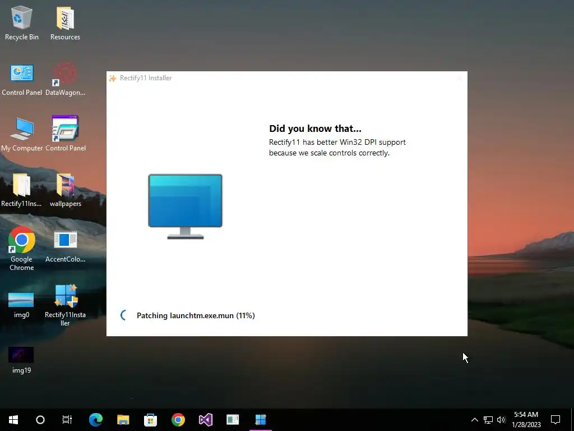Select the Control Panel shortcut beside My Computer
Viewport: 574px width, 431px height.
click(x=65, y=134)
